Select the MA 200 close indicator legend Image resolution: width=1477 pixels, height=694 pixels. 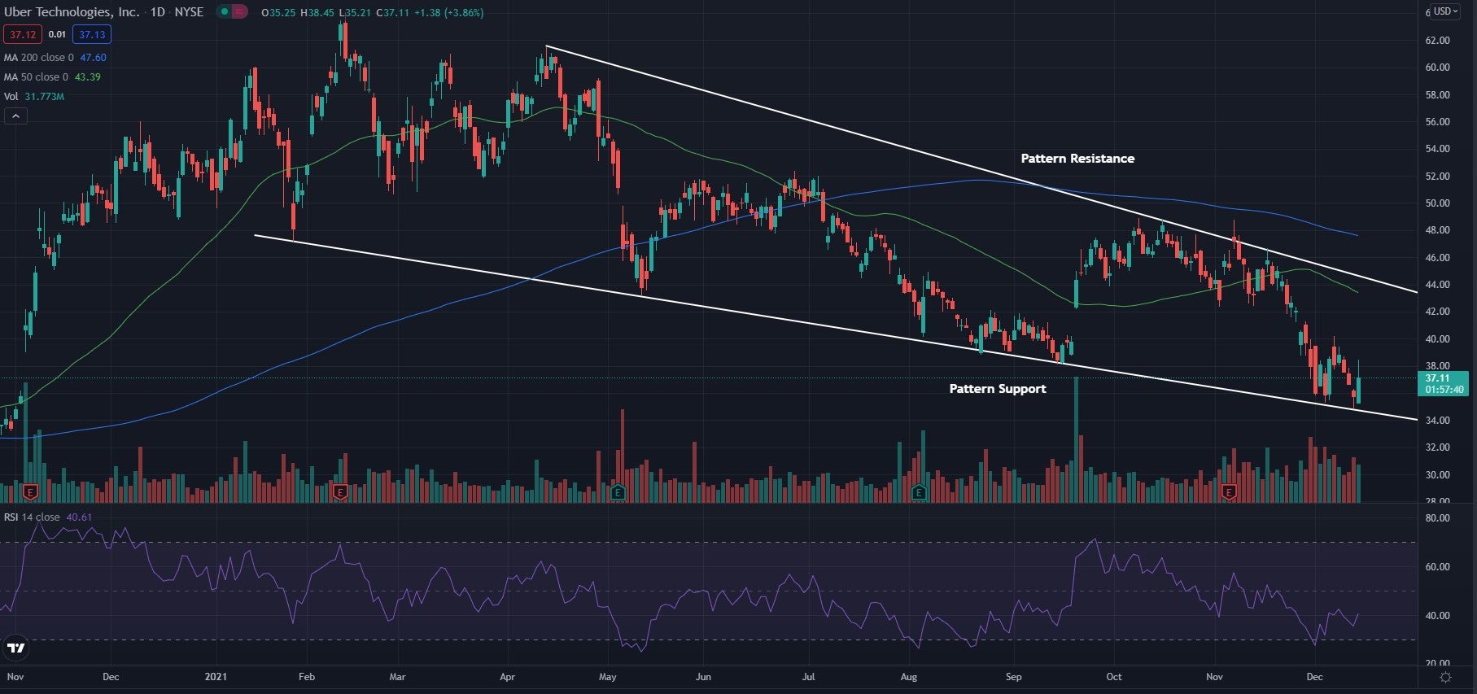coord(55,58)
